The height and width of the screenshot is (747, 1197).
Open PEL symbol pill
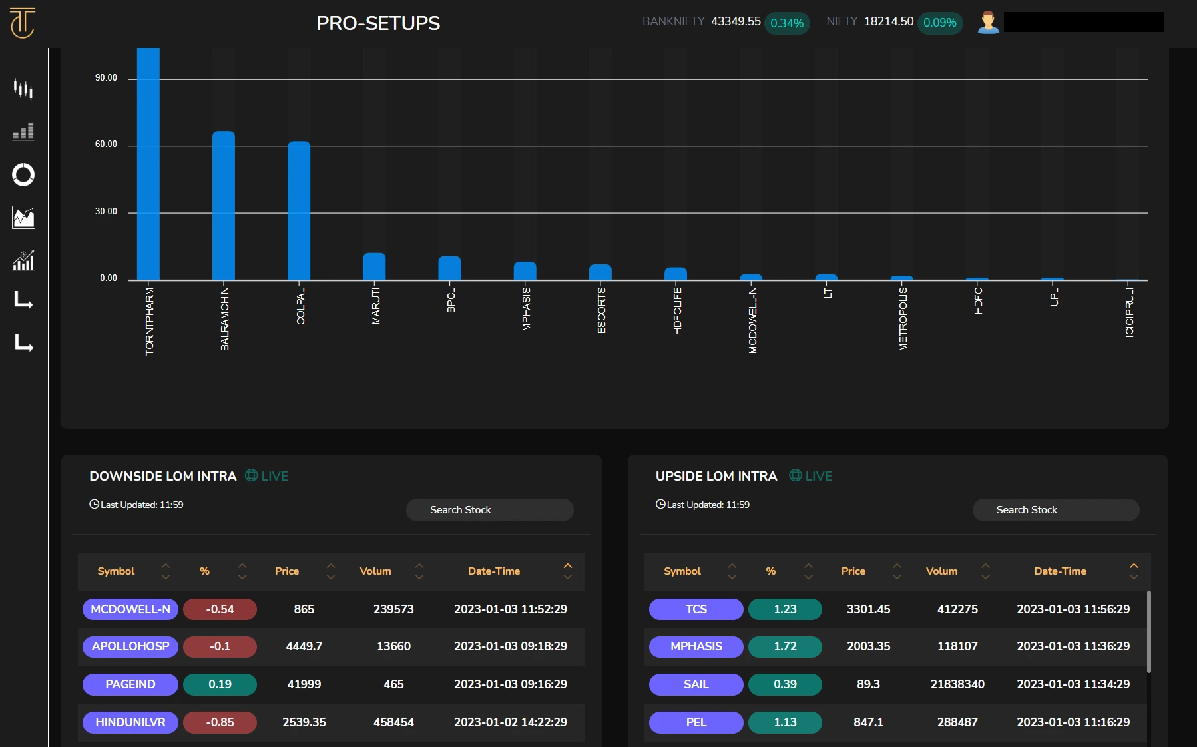[696, 722]
